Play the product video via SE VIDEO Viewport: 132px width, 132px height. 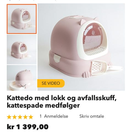point(51,83)
